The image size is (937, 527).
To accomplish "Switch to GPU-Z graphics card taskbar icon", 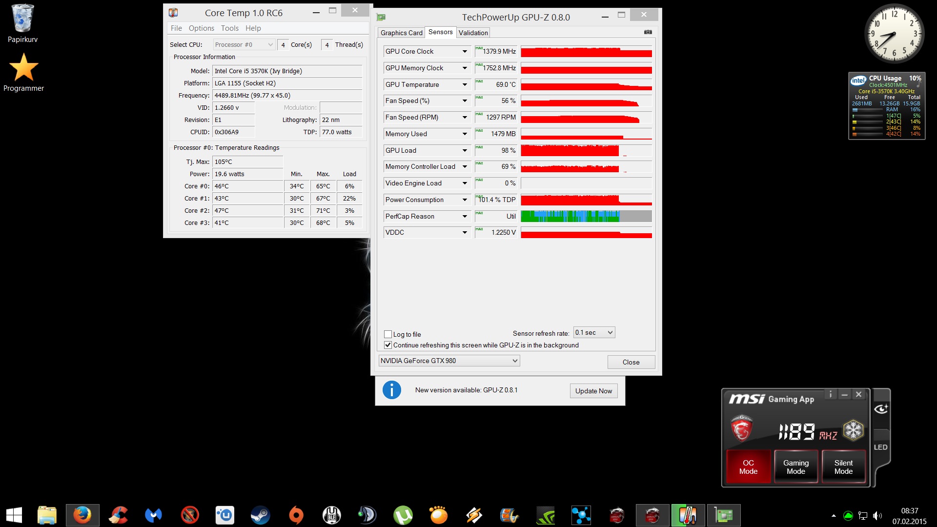I will pos(724,515).
